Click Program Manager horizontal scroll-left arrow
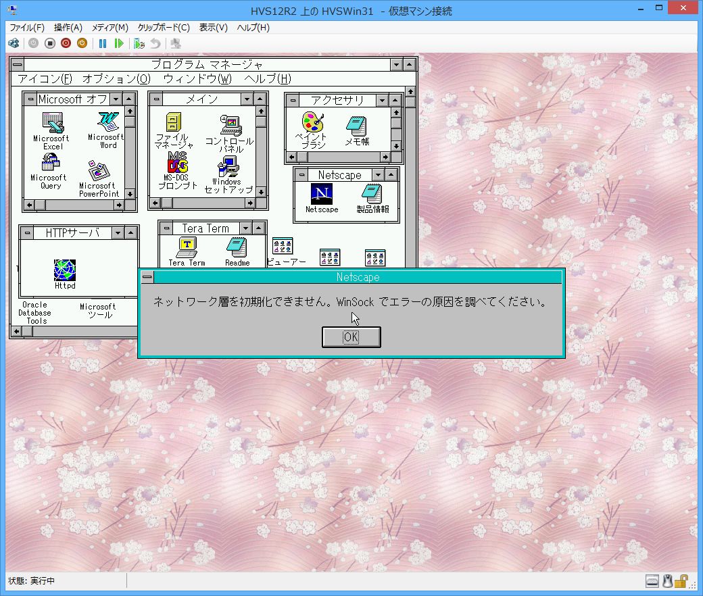 click(x=17, y=331)
